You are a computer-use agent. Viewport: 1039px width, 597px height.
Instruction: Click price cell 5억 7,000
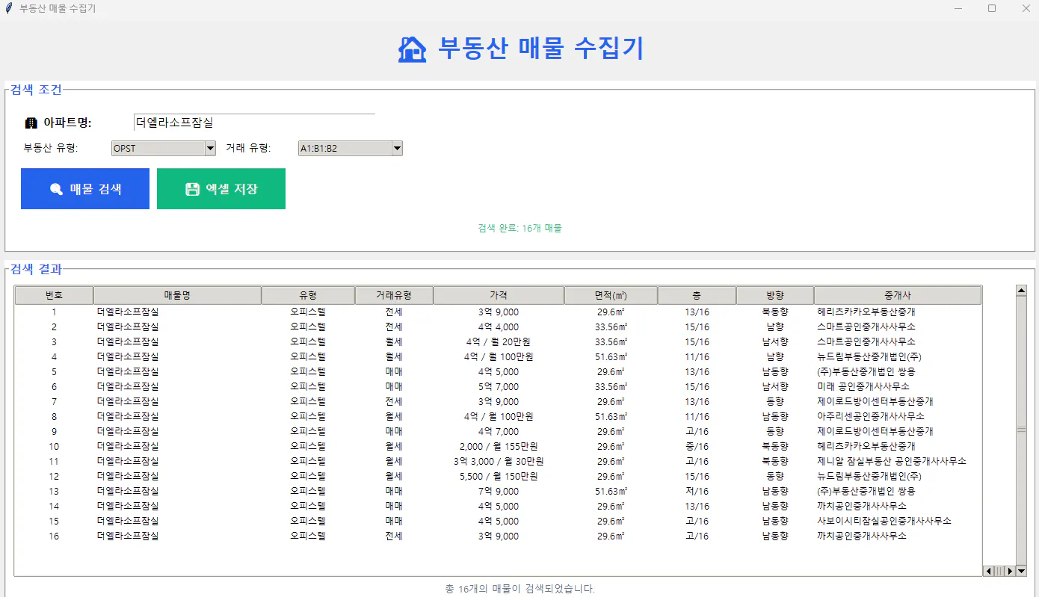click(499, 386)
